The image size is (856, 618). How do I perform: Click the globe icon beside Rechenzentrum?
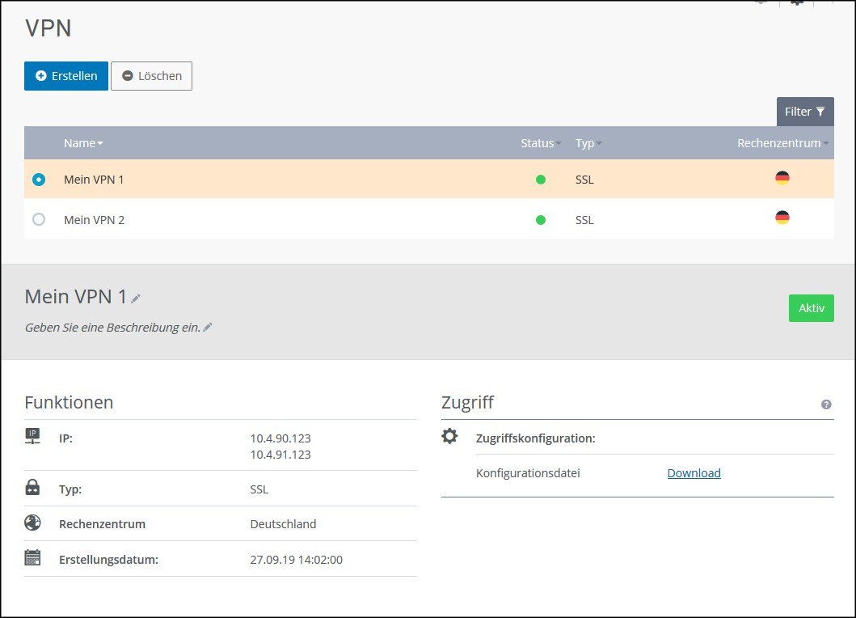click(x=32, y=523)
